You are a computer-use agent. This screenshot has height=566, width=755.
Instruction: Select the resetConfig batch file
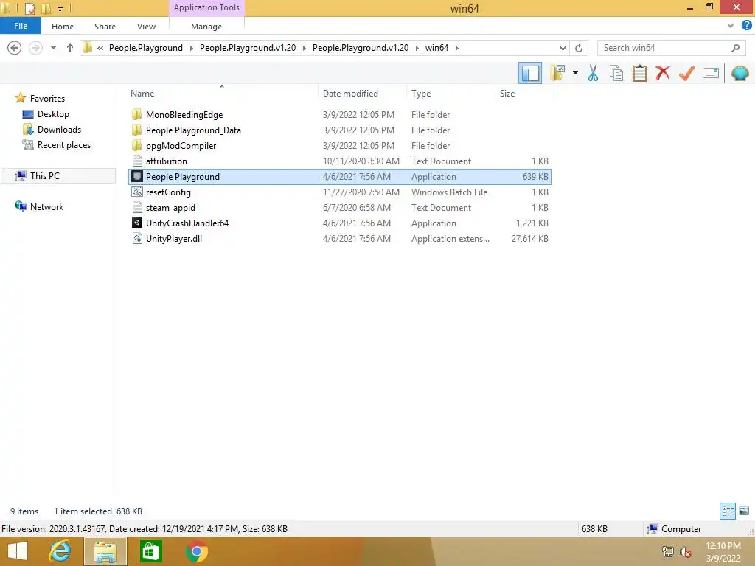click(340, 192)
